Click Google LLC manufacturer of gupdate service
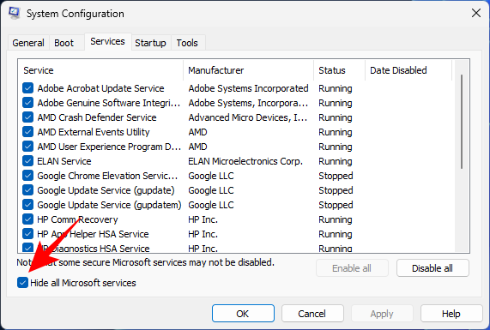The height and width of the screenshot is (330, 490). point(211,190)
